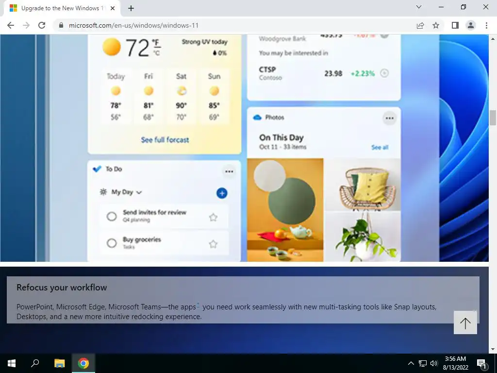Select the Sat forecast column
The height and width of the screenshot is (373, 497).
[181, 96]
